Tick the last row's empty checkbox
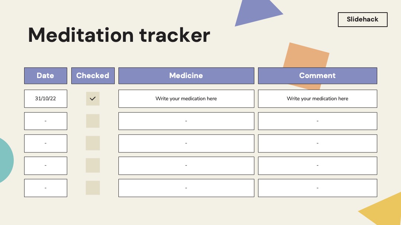The image size is (401, 225). coord(92,188)
